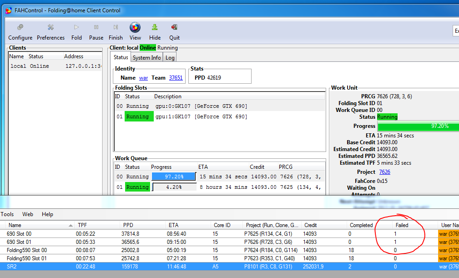
Task: Sort by the Failed column header
Action: point(415,225)
